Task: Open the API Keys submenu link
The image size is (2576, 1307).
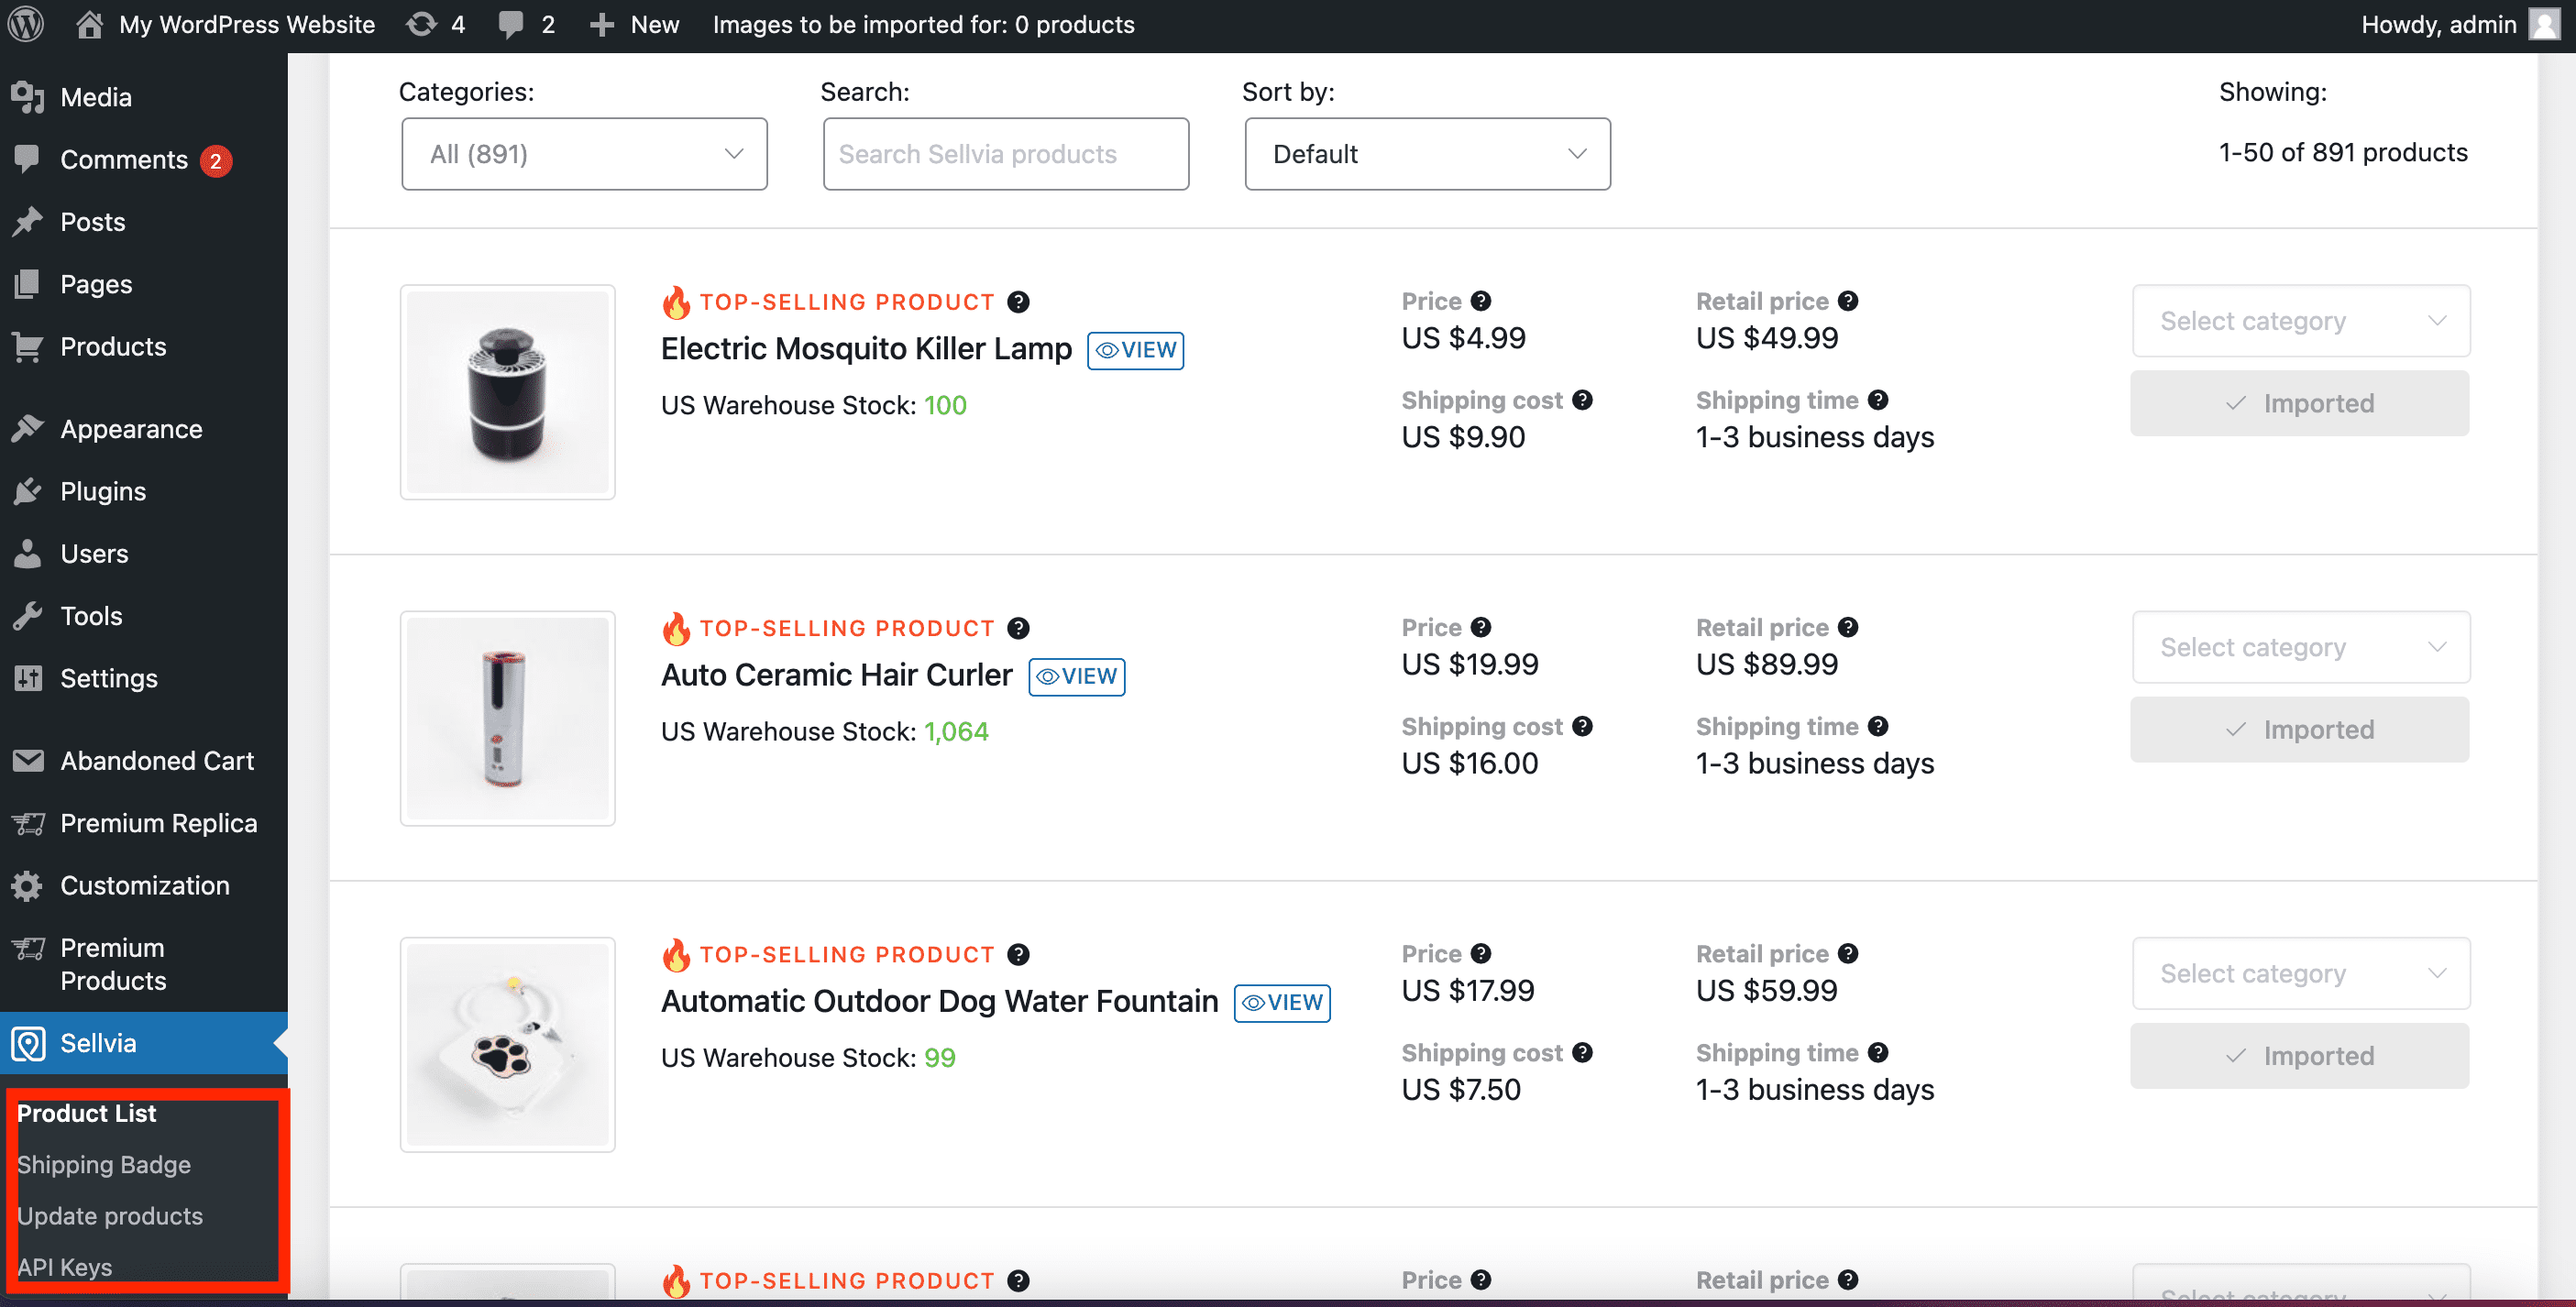Action: [x=64, y=1267]
